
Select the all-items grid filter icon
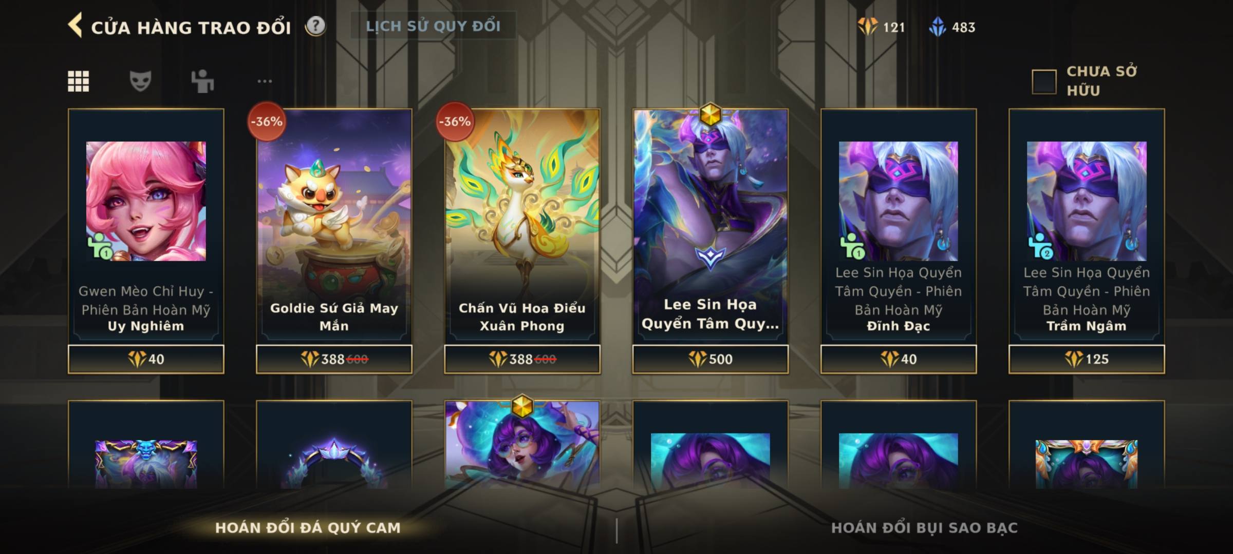pyautogui.click(x=79, y=81)
